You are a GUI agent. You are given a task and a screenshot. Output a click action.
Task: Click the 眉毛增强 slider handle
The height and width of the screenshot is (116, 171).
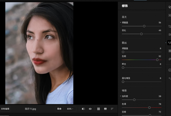click(123, 82)
